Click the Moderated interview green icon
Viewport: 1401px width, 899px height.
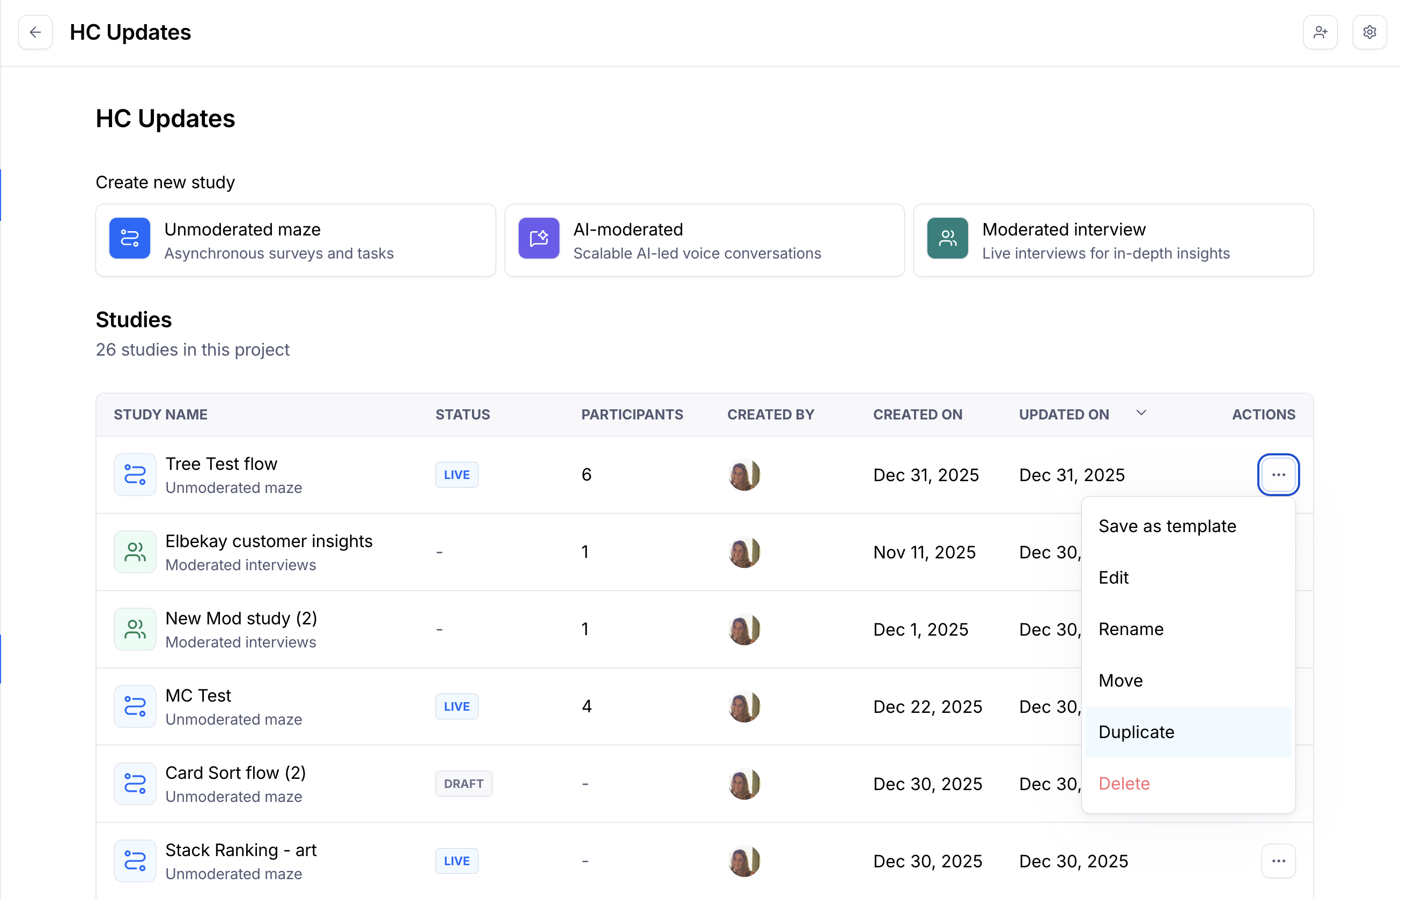[x=947, y=238]
